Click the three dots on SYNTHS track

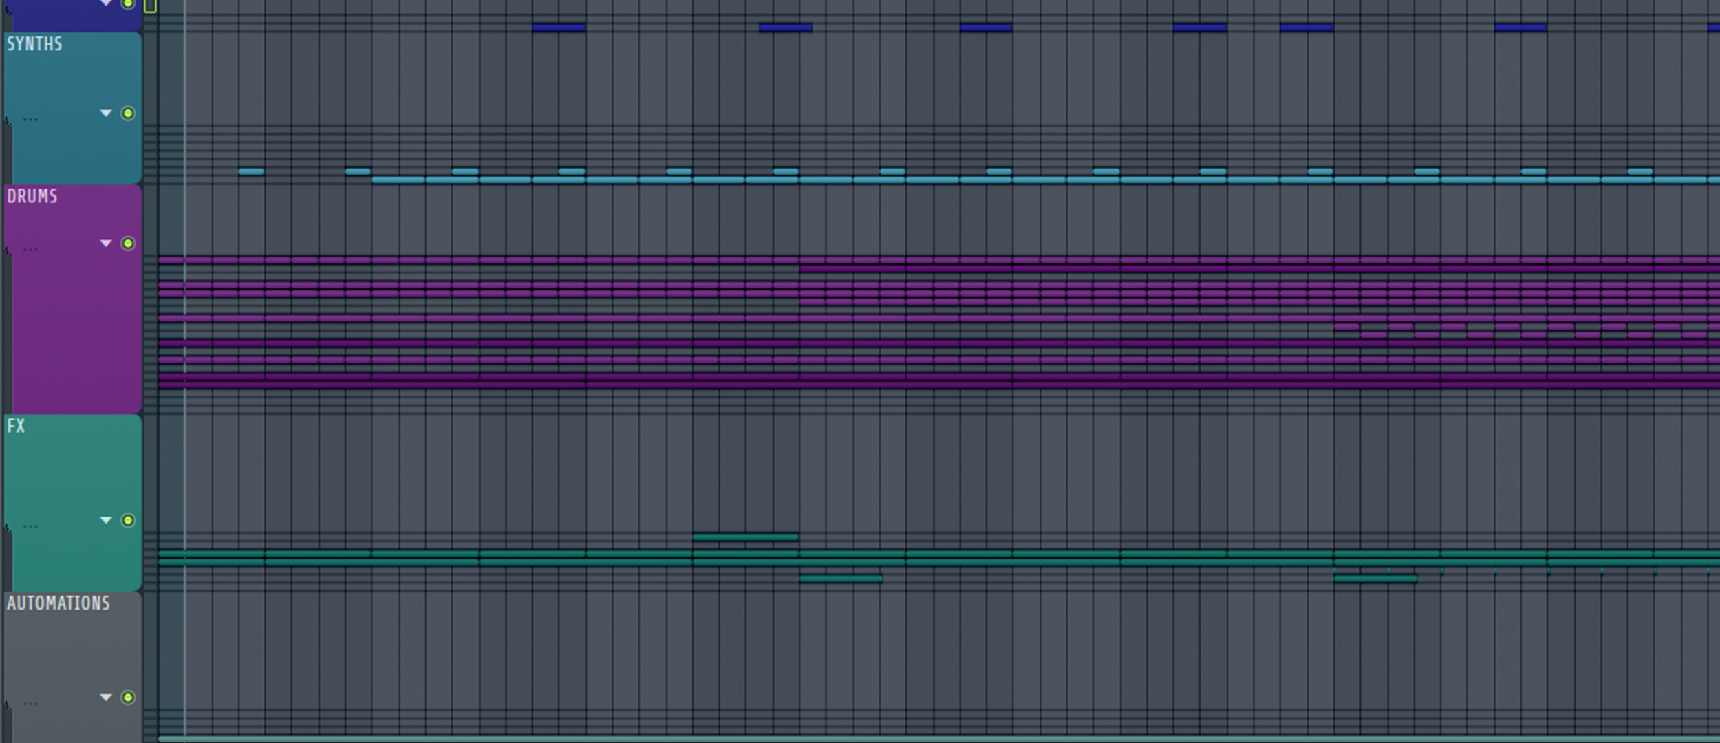(x=30, y=120)
